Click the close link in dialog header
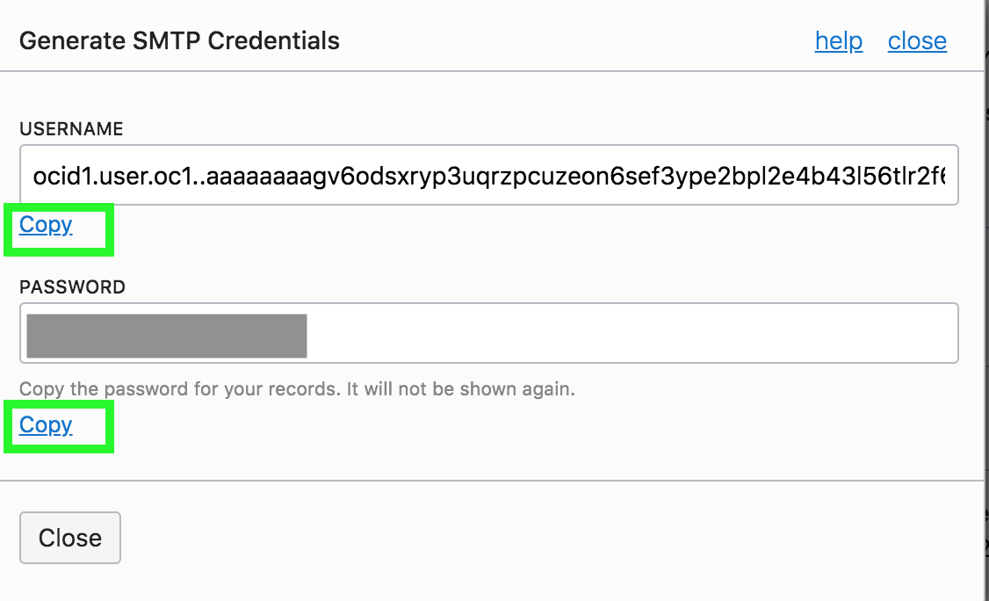This screenshot has width=989, height=601. click(916, 41)
